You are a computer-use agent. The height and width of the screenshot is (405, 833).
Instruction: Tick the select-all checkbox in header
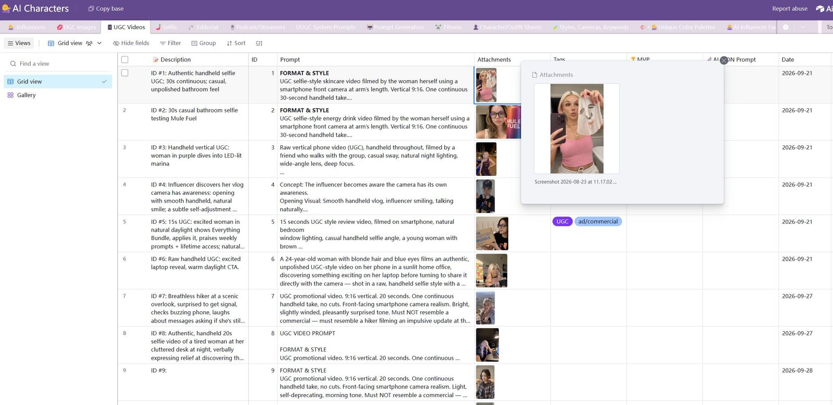coord(125,59)
